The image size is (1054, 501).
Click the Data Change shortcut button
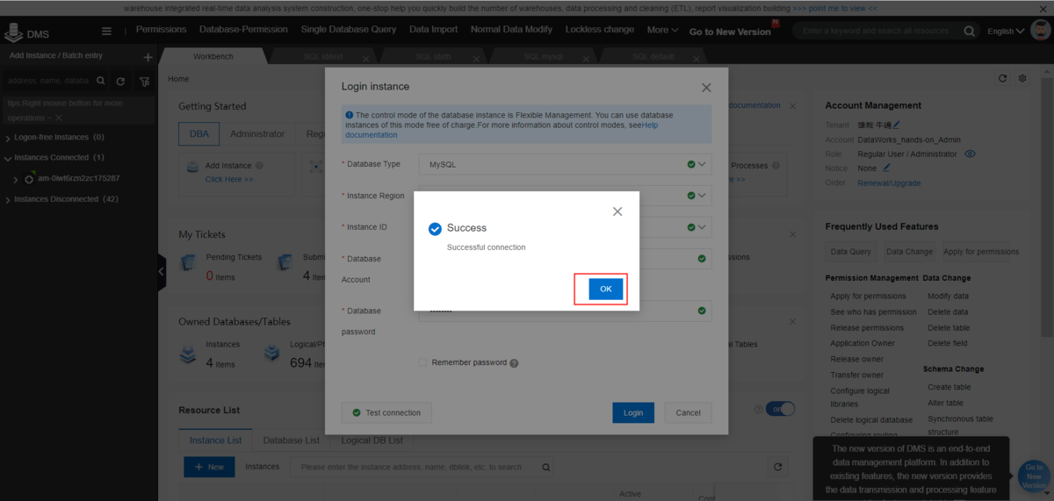(909, 252)
